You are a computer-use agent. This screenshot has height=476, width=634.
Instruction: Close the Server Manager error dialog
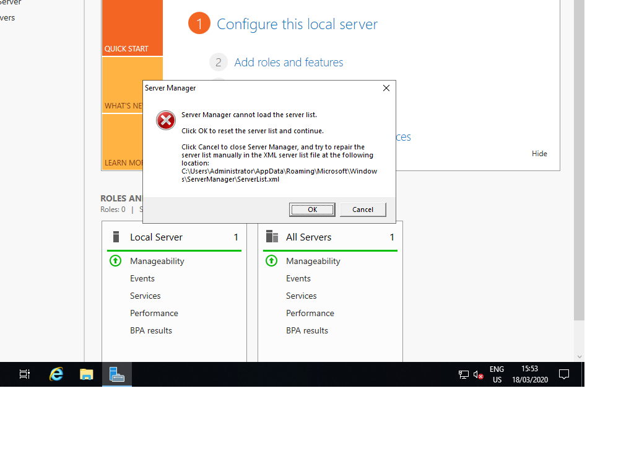pyautogui.click(x=386, y=88)
